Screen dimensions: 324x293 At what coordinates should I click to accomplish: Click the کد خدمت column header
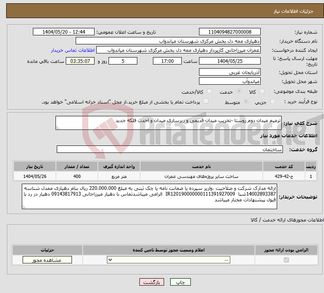(284, 166)
